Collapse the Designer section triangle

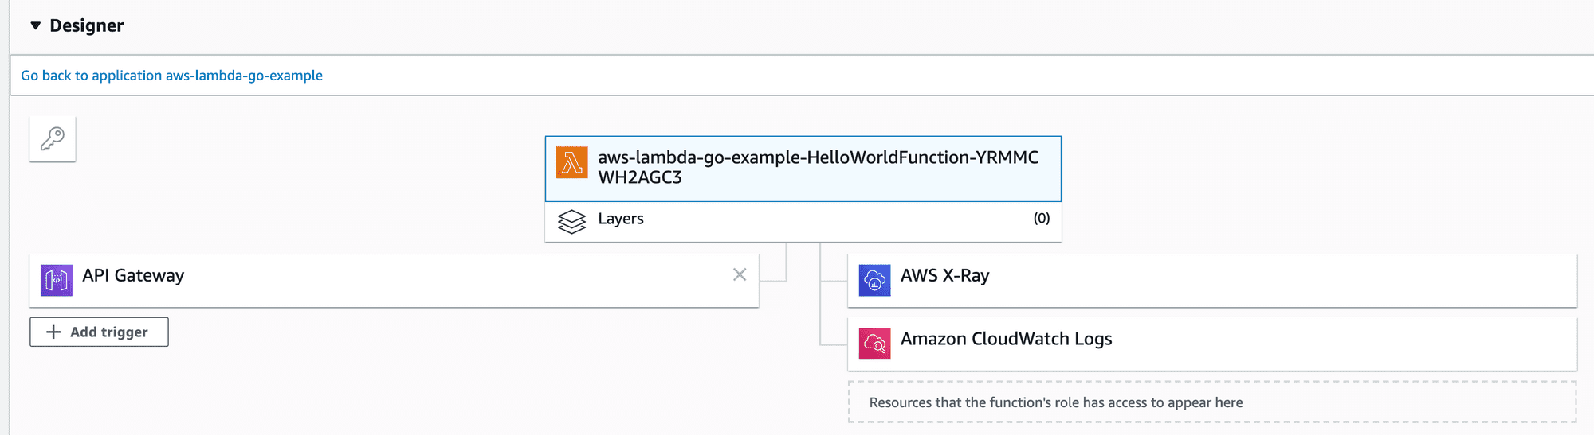[x=35, y=25]
